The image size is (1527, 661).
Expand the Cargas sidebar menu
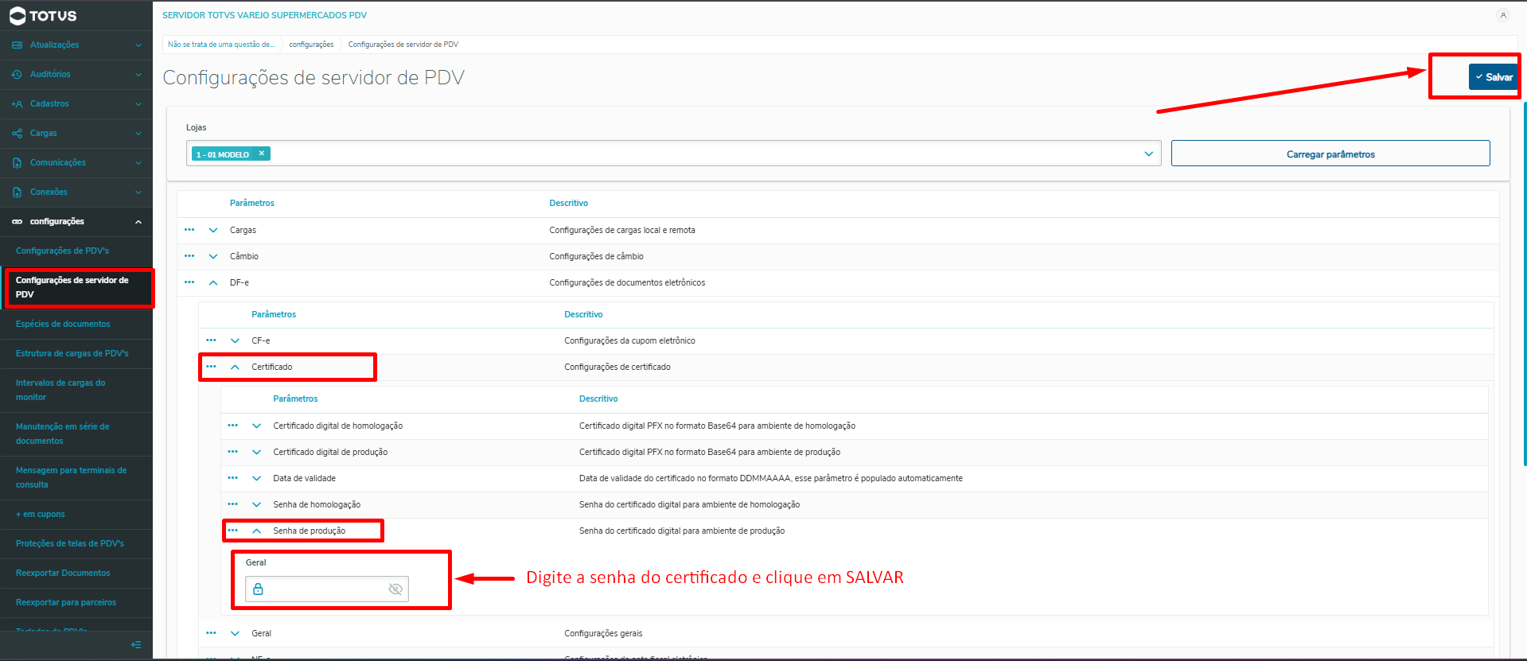138,134
